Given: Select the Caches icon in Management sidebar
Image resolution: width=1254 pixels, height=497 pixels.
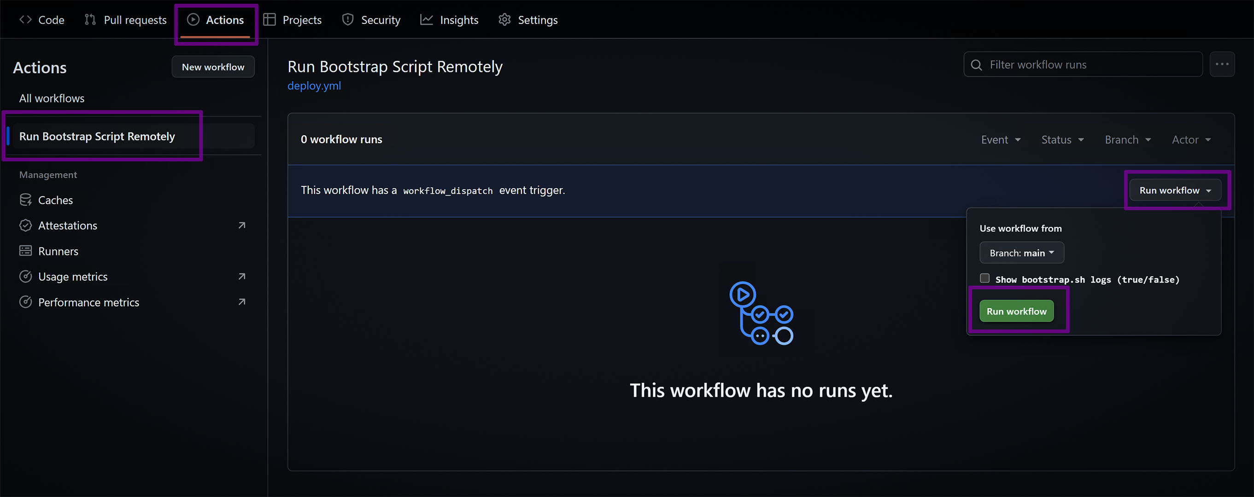Looking at the screenshot, I should (x=26, y=199).
